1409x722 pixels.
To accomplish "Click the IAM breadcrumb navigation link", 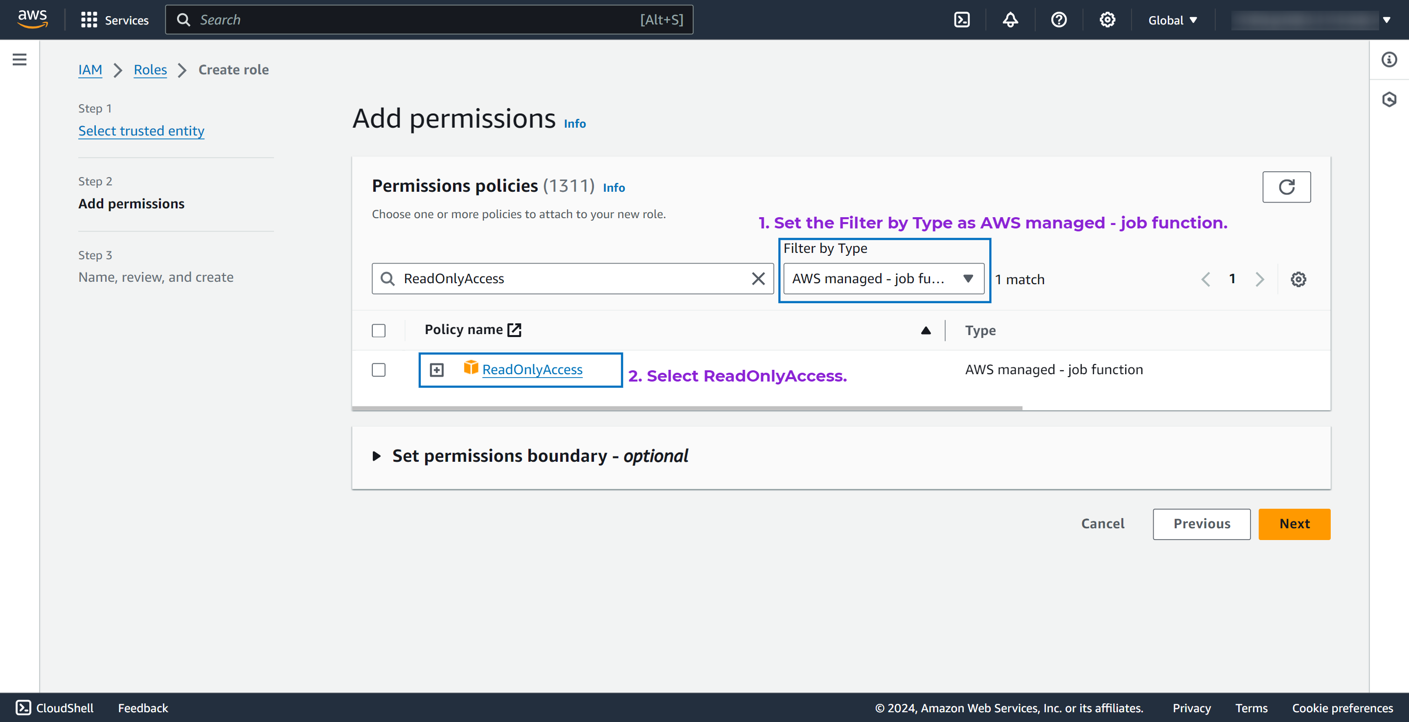I will pos(90,69).
